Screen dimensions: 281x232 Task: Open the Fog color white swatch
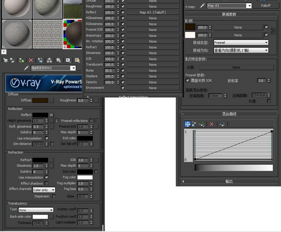coord(85,177)
